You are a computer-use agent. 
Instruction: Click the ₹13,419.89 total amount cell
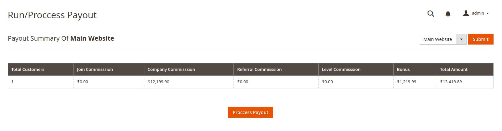click(x=451, y=82)
